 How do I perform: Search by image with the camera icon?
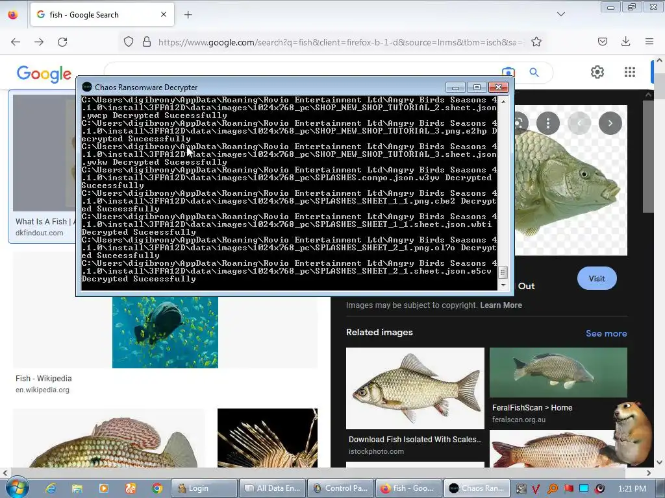[x=508, y=71]
